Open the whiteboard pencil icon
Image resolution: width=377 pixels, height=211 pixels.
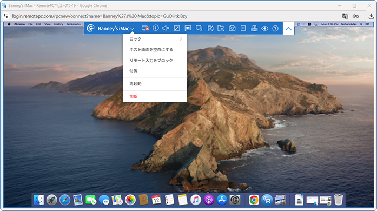click(x=210, y=28)
